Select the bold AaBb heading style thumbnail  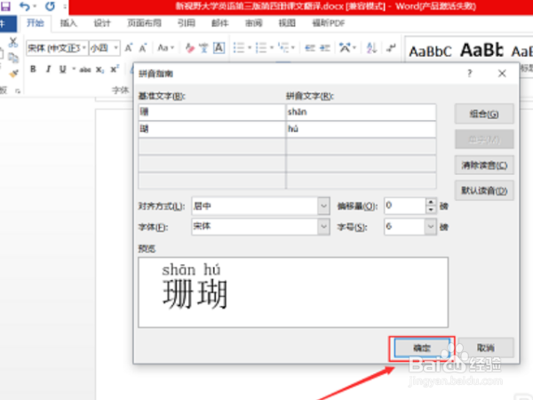click(482, 51)
